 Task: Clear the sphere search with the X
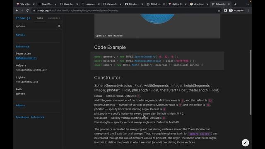click(x=59, y=26)
